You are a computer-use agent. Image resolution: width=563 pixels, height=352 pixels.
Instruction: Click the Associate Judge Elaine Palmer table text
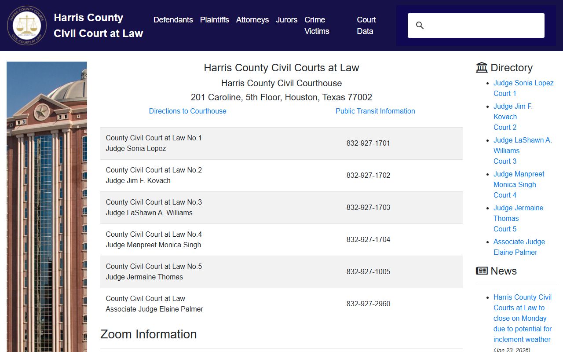[154, 309]
